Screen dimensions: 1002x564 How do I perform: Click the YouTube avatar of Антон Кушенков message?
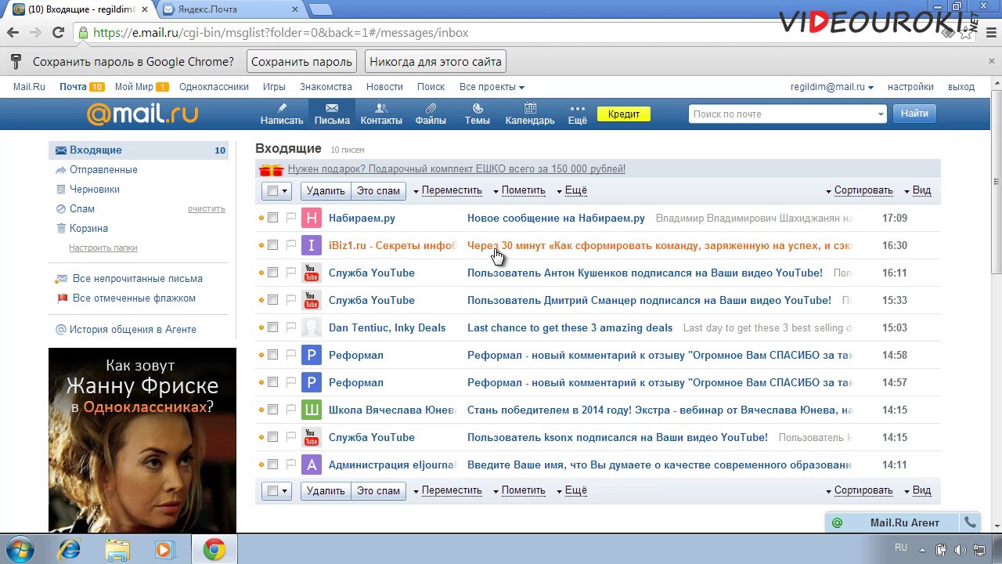tap(311, 273)
